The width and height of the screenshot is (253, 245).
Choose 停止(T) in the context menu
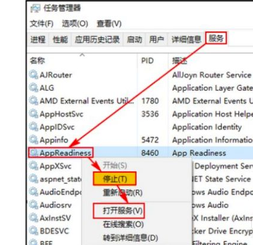[115, 179]
